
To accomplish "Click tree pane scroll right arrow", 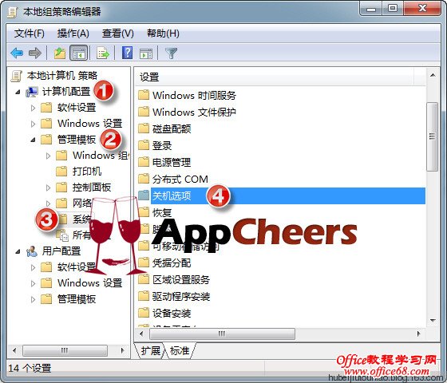I will point(123,350).
